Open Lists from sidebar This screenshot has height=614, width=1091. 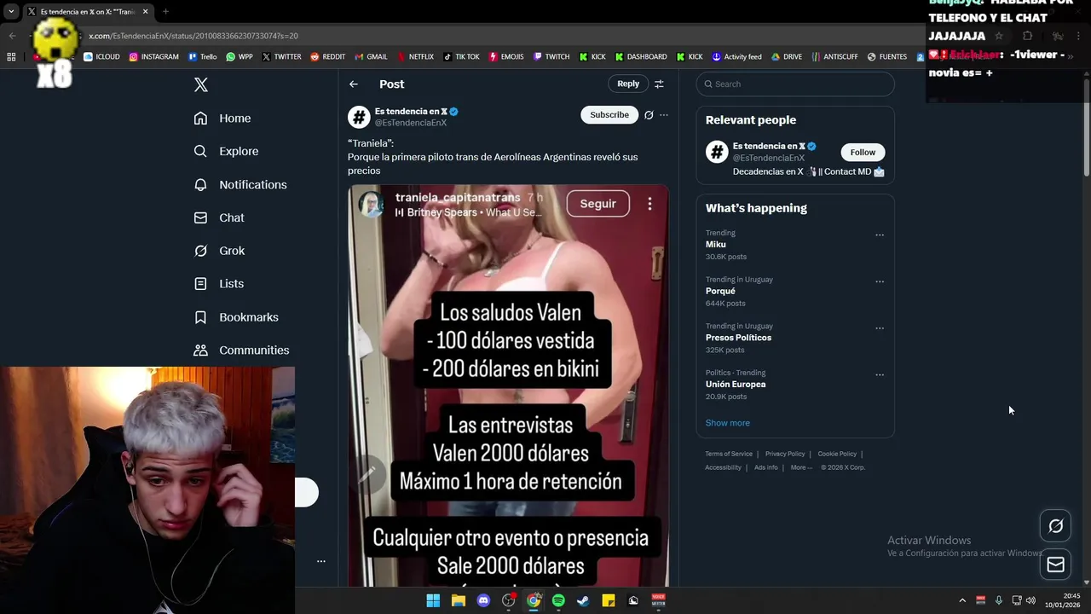click(x=218, y=284)
